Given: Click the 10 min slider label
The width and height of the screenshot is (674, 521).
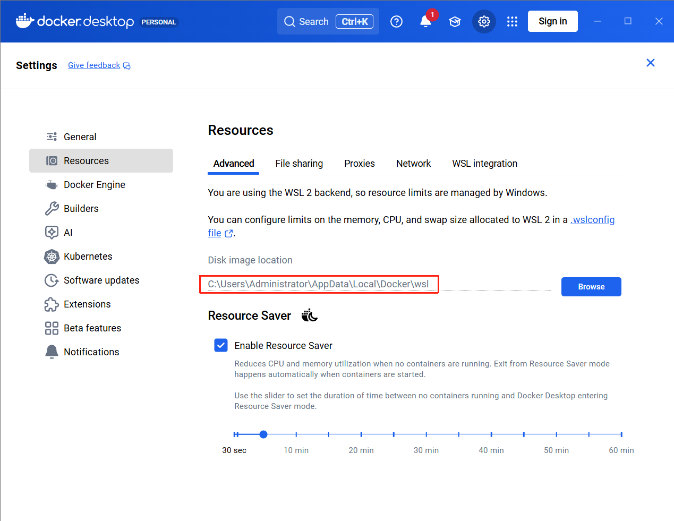Looking at the screenshot, I should (x=296, y=450).
